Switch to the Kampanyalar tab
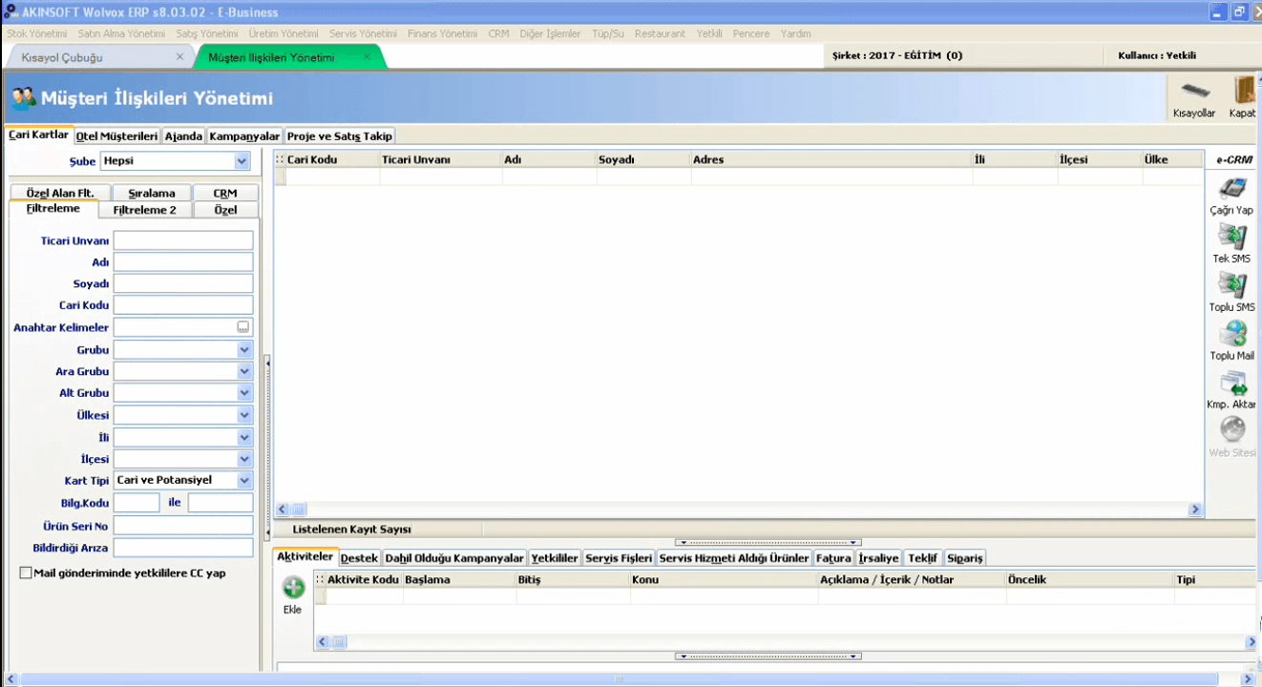This screenshot has width=1262, height=687. click(x=243, y=135)
